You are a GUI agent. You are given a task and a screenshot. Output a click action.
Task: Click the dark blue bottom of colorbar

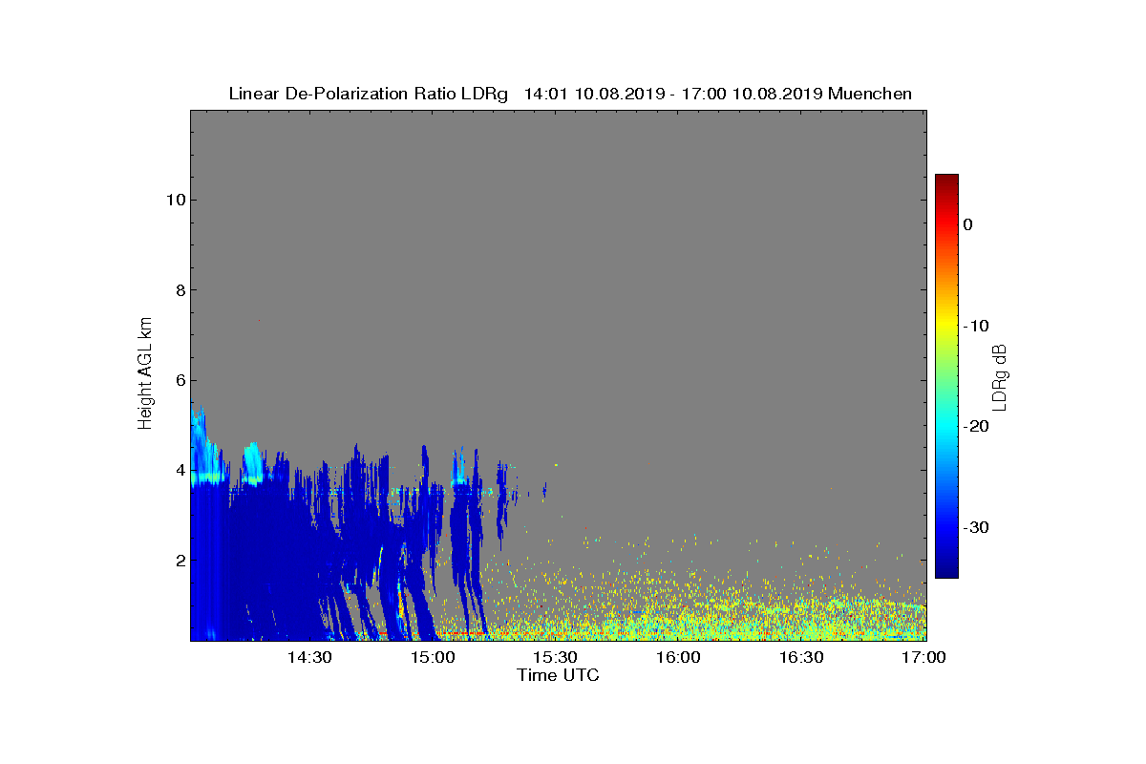click(x=946, y=570)
